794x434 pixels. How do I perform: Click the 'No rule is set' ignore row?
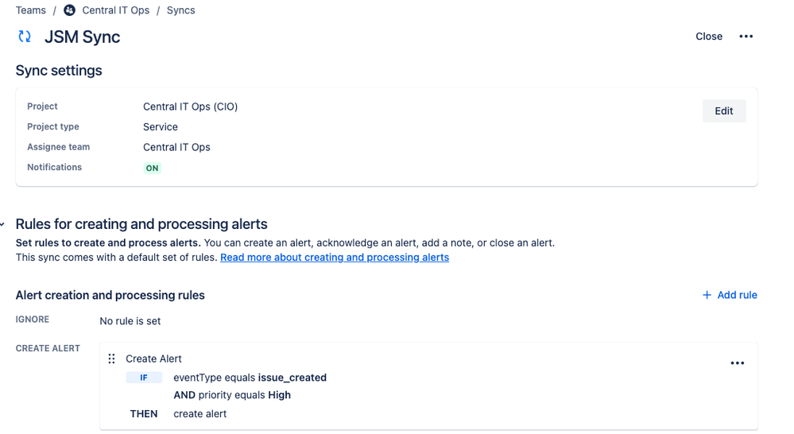click(130, 321)
